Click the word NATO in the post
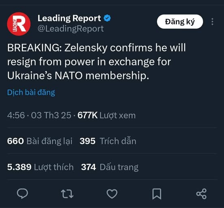The width and height of the screenshot is (224, 208). (x=69, y=76)
